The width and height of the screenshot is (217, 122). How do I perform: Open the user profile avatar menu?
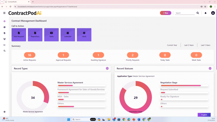[x=213, y=13]
